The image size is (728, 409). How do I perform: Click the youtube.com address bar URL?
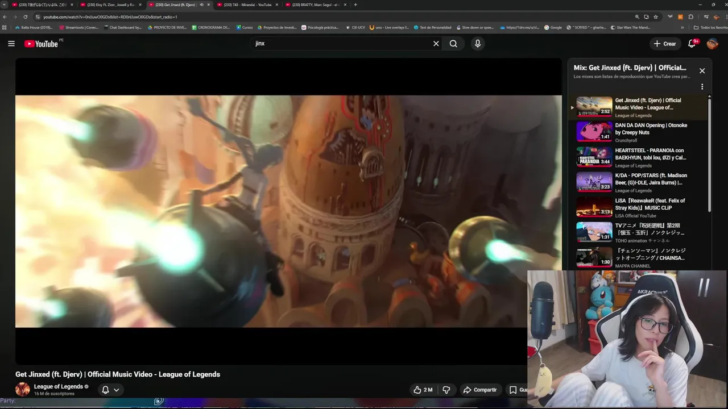point(110,17)
